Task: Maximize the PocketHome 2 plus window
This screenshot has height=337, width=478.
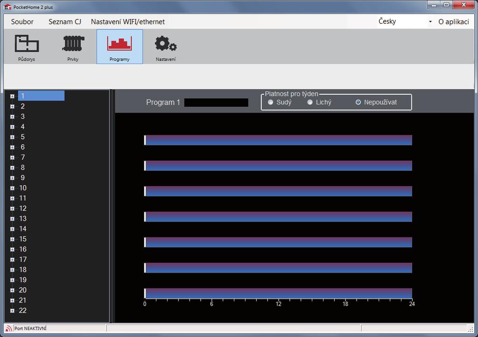Action: [x=447, y=5]
